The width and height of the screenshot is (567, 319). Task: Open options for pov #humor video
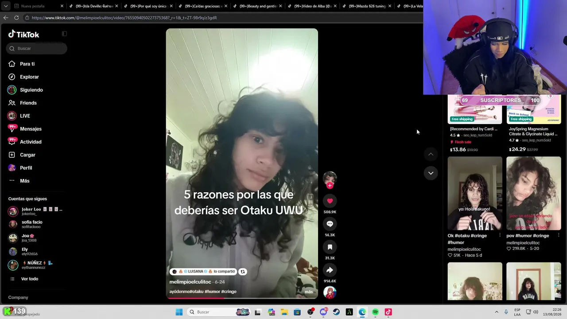tap(559, 235)
